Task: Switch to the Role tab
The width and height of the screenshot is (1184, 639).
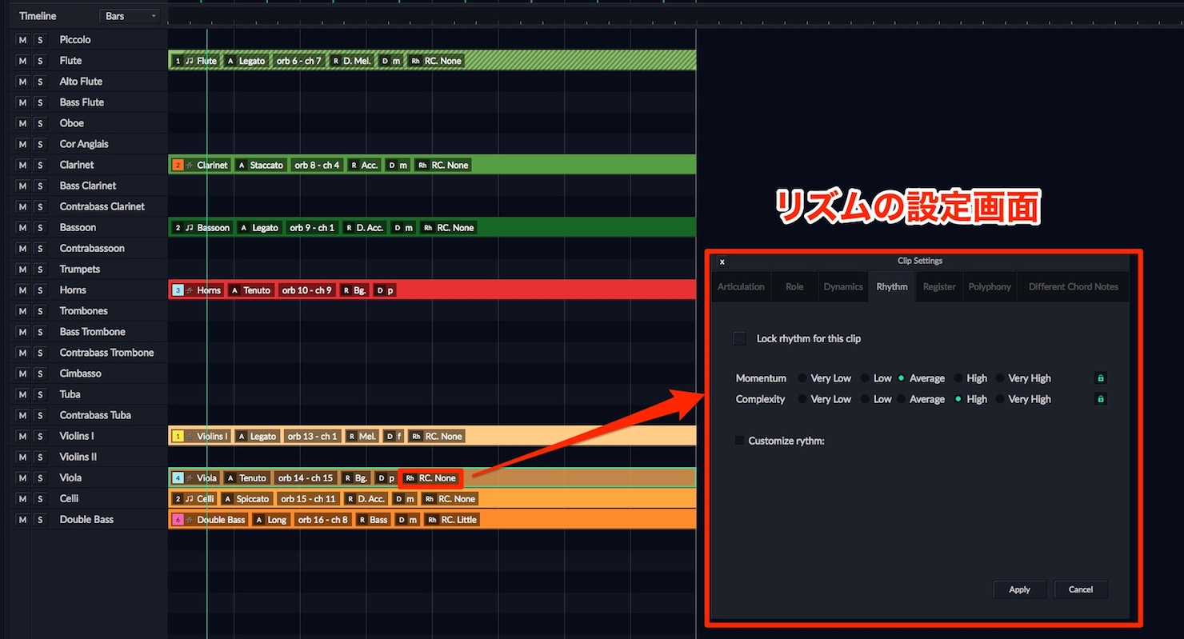Action: [x=794, y=286]
